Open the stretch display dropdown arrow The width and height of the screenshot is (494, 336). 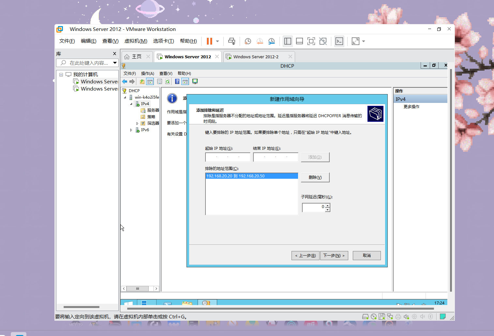[364, 41]
